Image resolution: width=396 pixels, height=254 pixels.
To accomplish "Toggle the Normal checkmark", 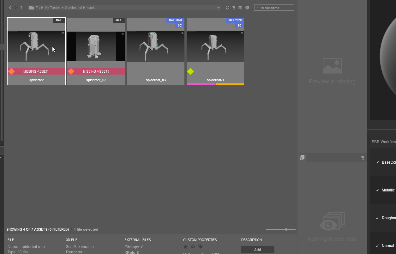I will (x=377, y=246).
